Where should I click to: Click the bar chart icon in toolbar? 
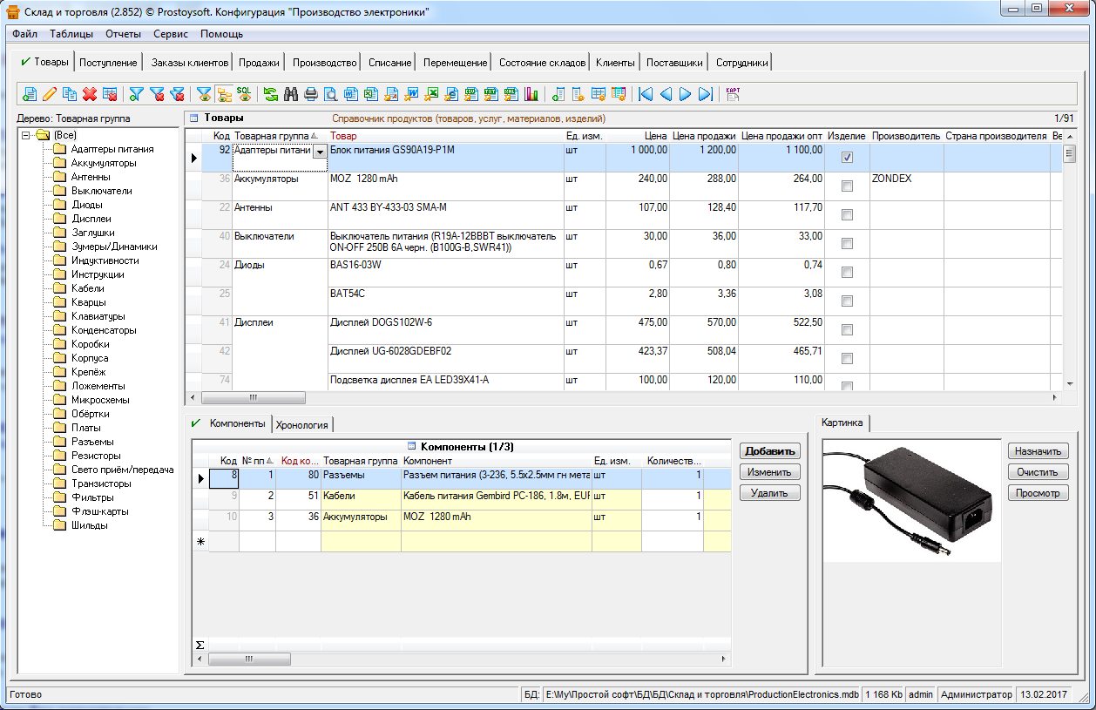click(x=531, y=94)
